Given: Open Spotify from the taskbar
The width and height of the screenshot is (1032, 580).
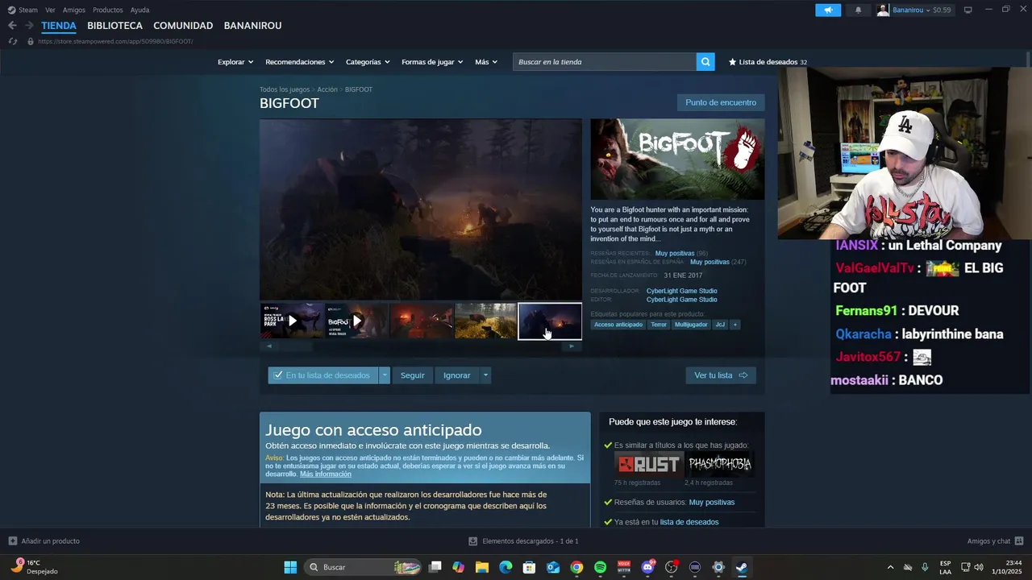Looking at the screenshot, I should coord(600,567).
